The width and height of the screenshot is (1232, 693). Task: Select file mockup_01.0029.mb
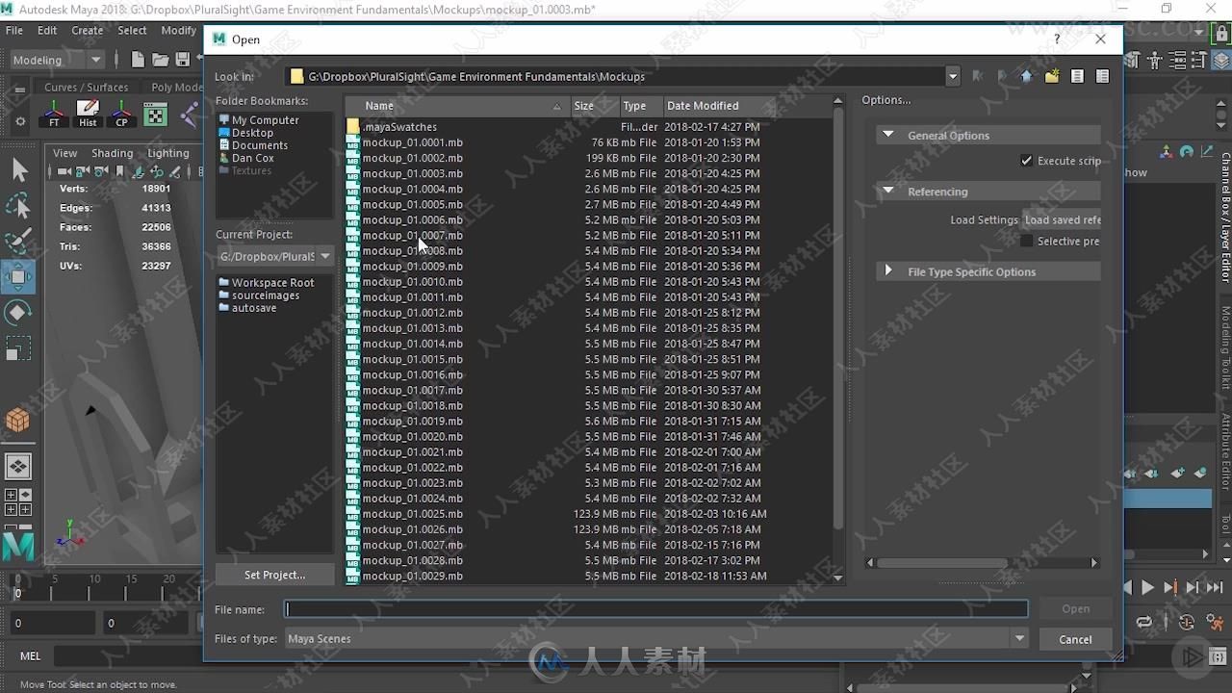(412, 576)
